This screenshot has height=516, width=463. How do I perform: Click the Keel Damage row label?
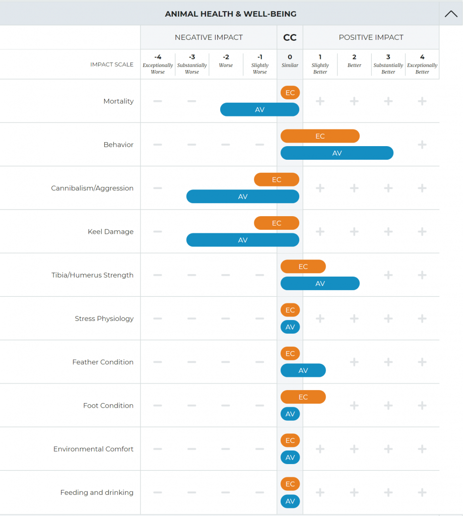click(110, 232)
